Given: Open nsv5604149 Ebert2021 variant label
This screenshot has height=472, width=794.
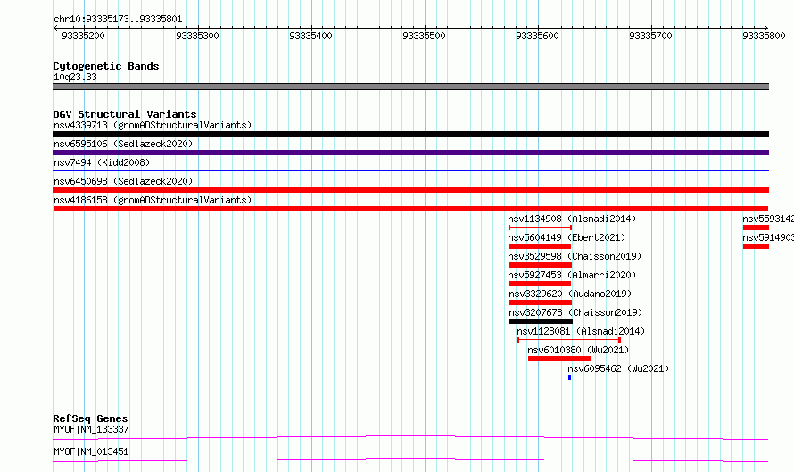Looking at the screenshot, I should click(x=567, y=237).
